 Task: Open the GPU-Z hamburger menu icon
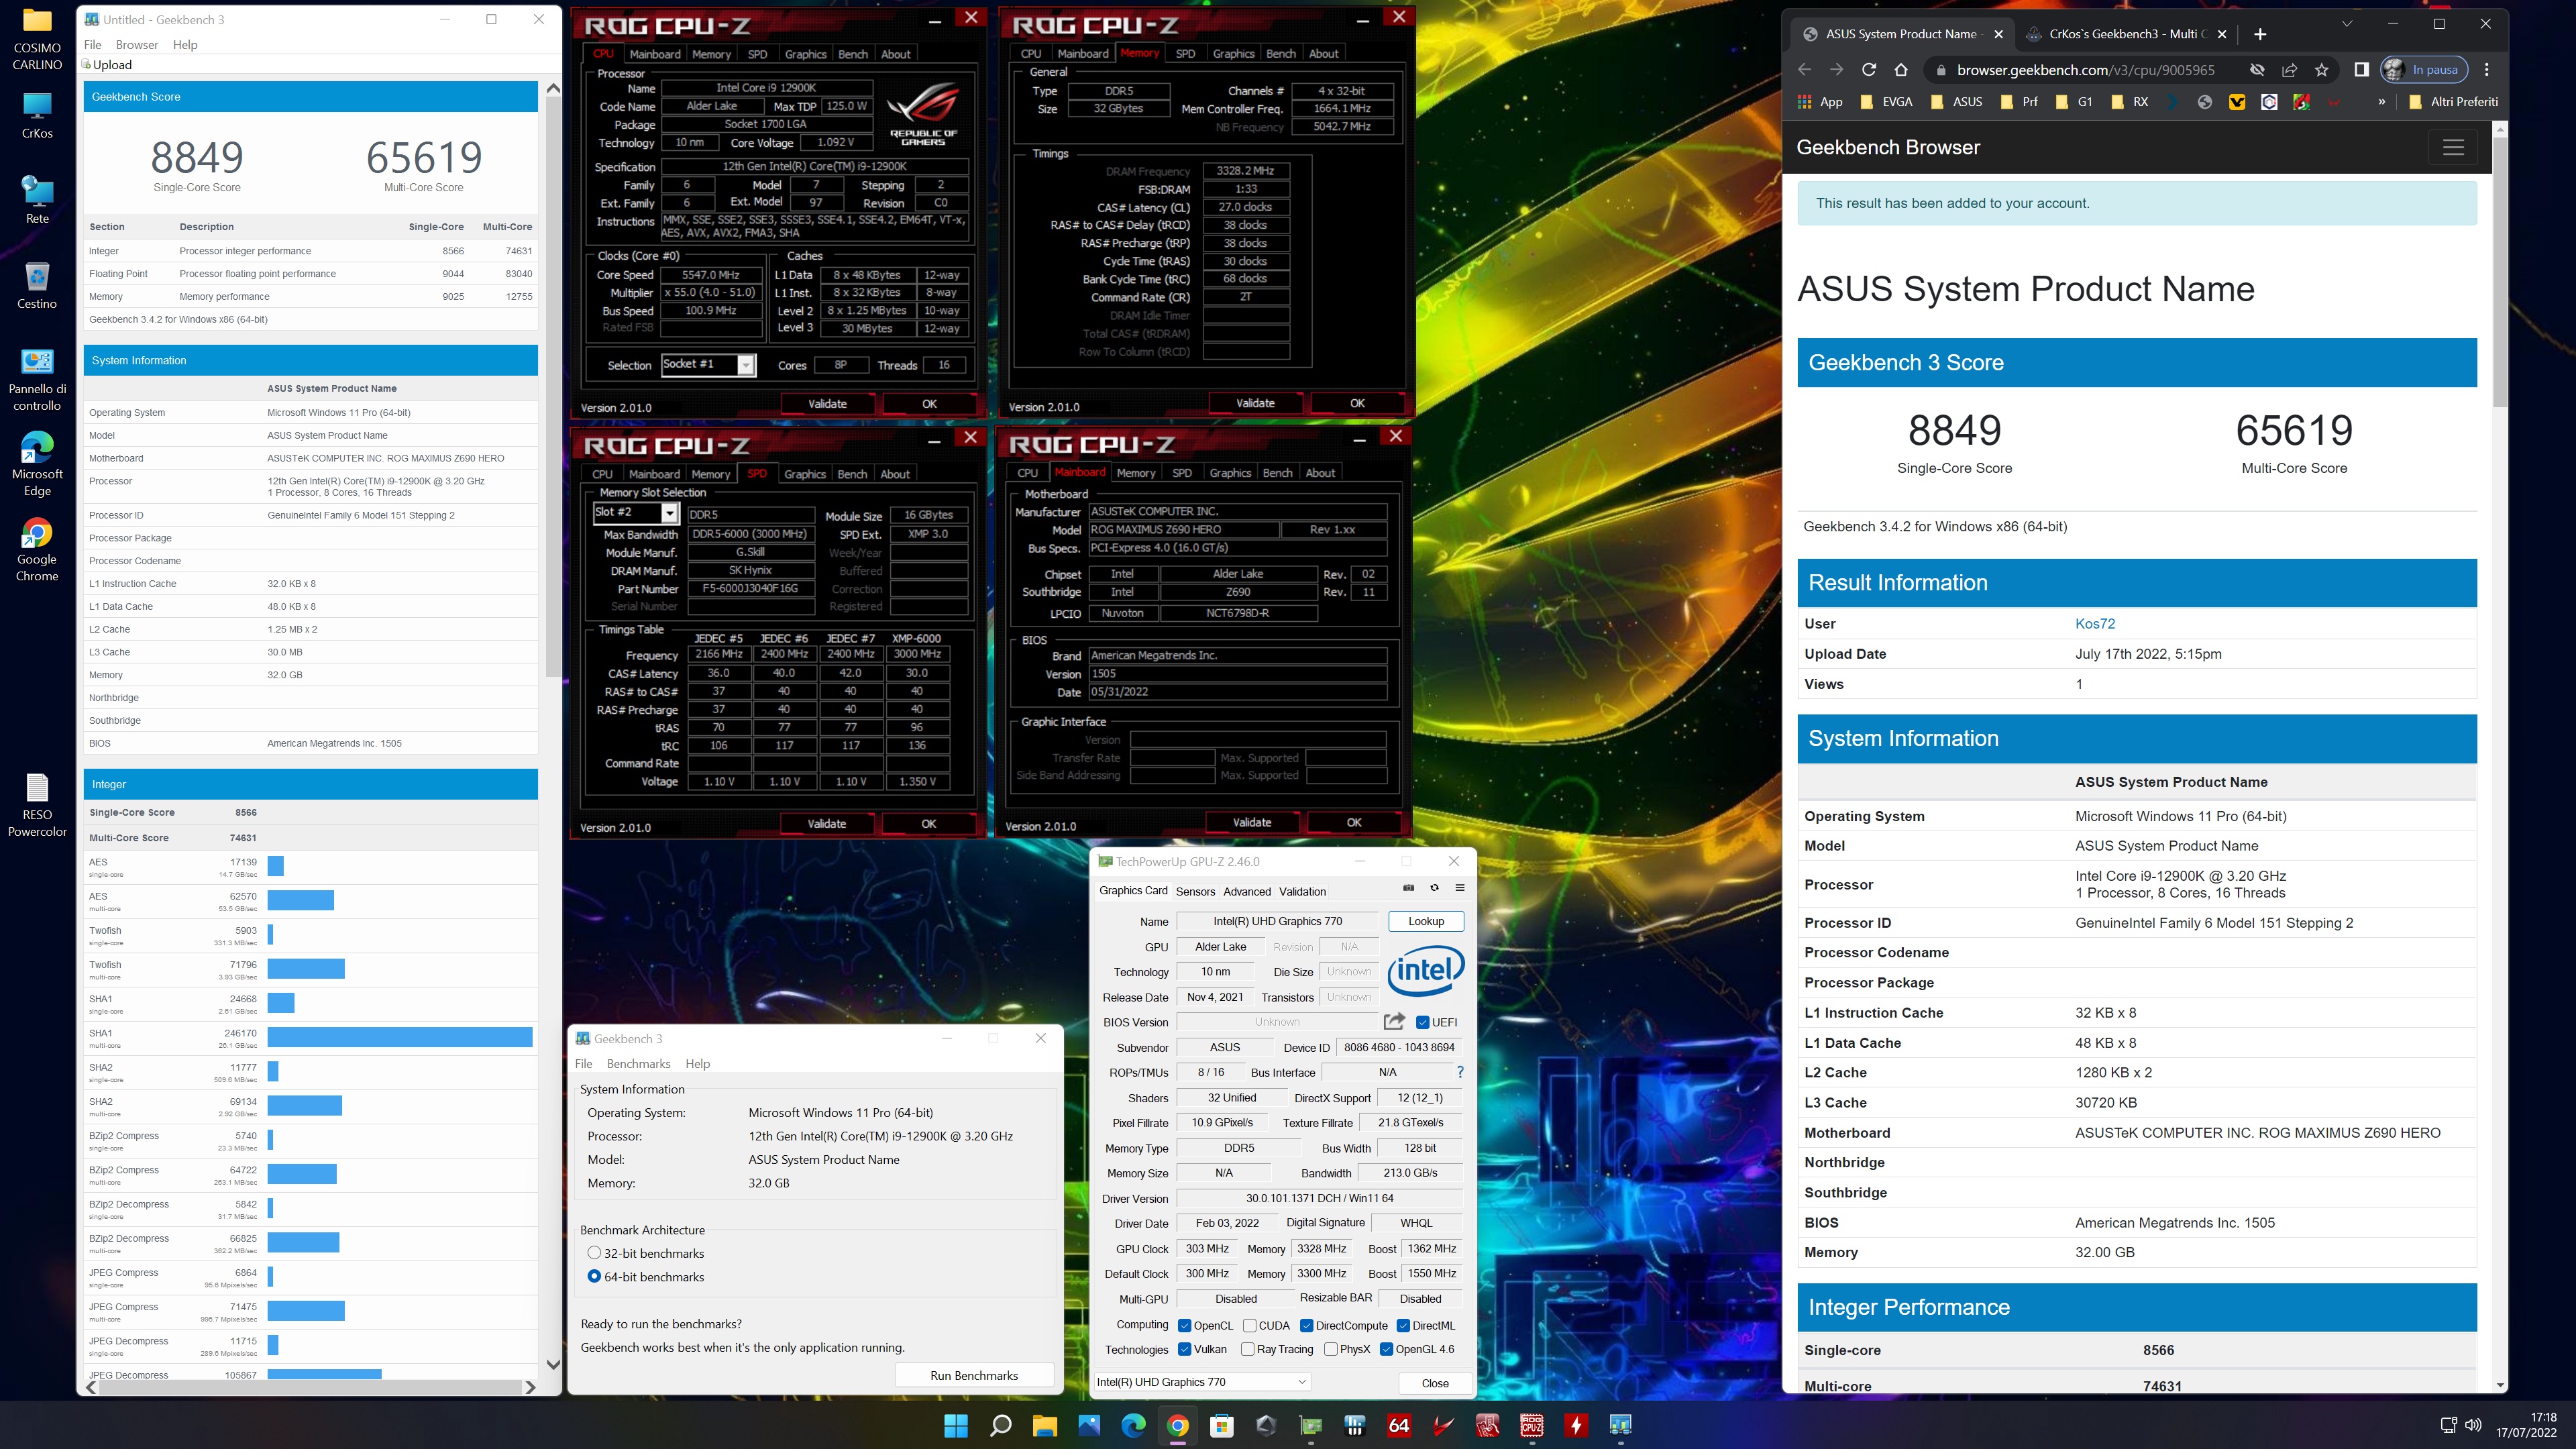pyautogui.click(x=1460, y=887)
